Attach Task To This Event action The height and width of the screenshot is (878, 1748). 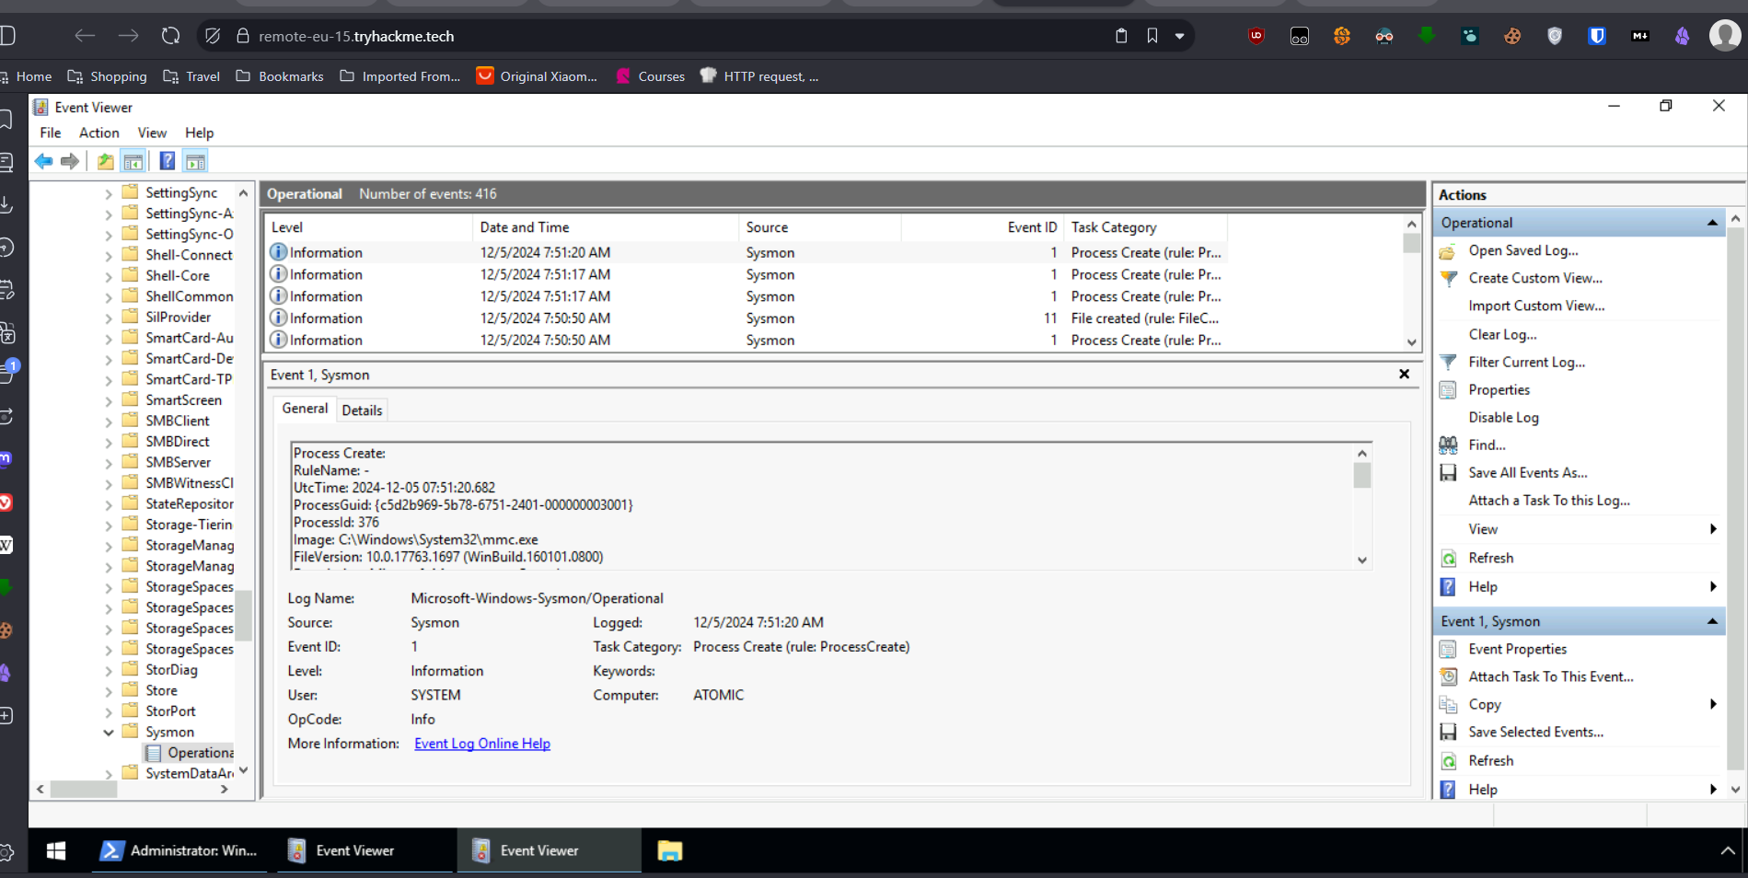click(1551, 676)
